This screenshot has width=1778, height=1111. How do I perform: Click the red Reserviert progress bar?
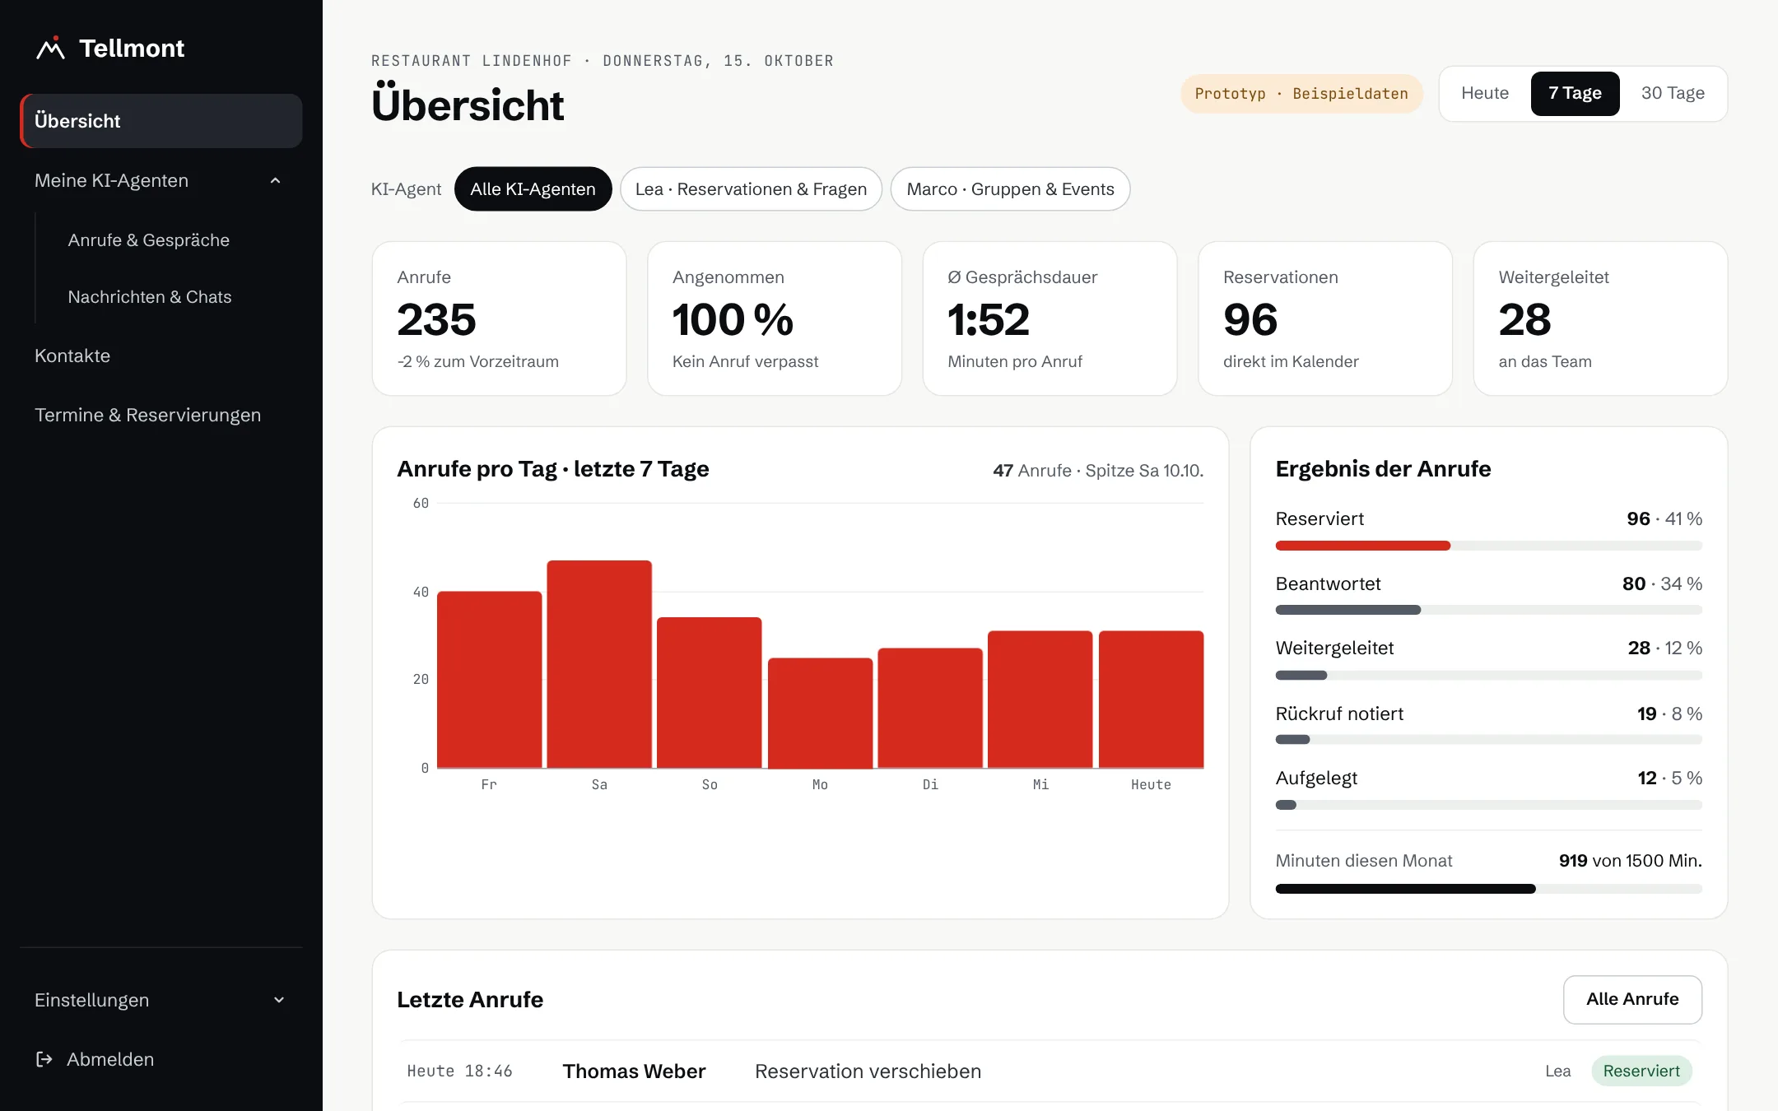(1362, 546)
